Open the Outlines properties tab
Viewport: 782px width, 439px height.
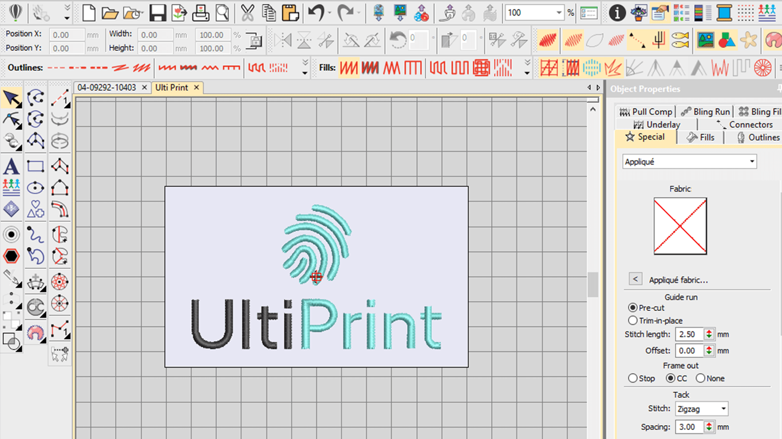pos(757,137)
